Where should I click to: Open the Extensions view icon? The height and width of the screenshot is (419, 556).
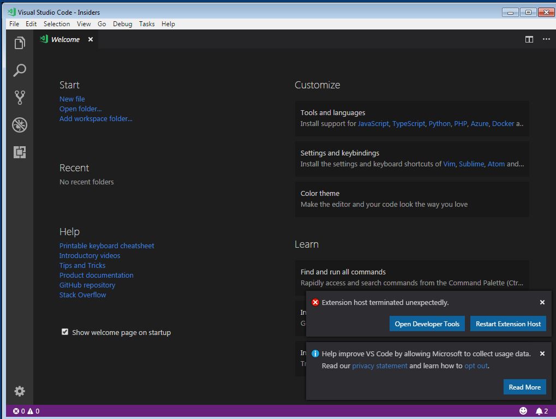(x=20, y=152)
